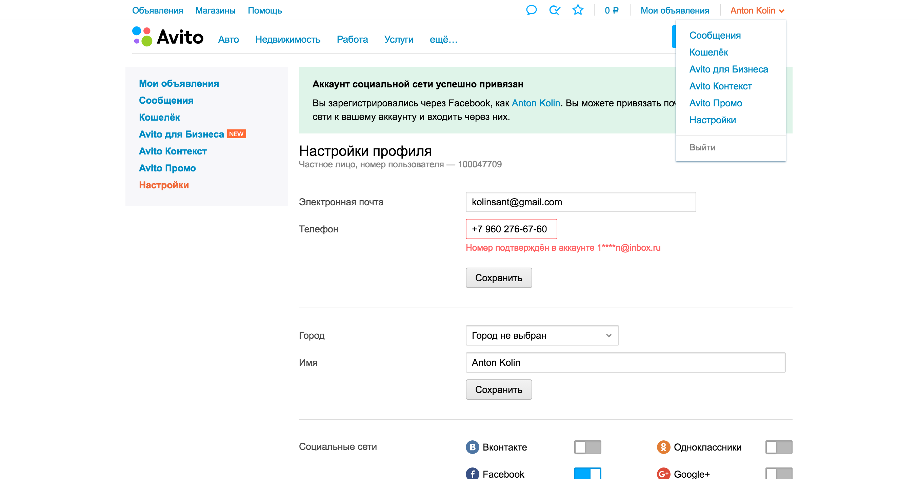
Task: Focus the email field 'kolinsant@gmail.com'
Action: pyautogui.click(x=580, y=202)
